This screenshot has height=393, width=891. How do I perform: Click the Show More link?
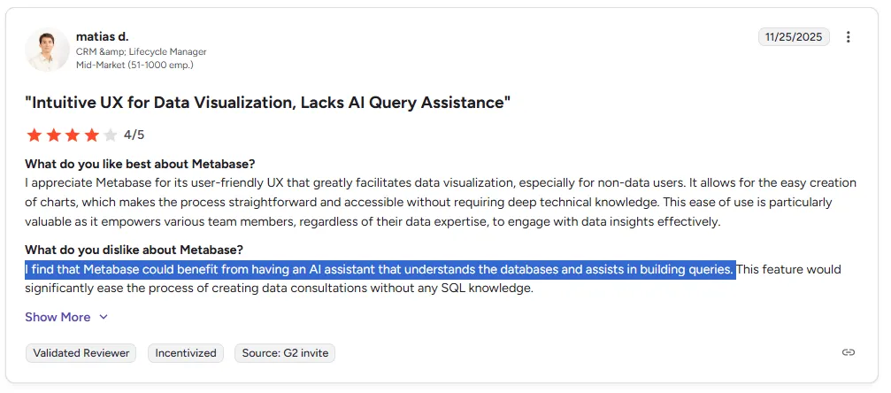[x=58, y=317]
